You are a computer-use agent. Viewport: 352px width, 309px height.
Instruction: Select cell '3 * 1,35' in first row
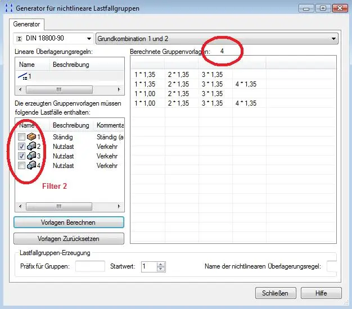pos(213,75)
